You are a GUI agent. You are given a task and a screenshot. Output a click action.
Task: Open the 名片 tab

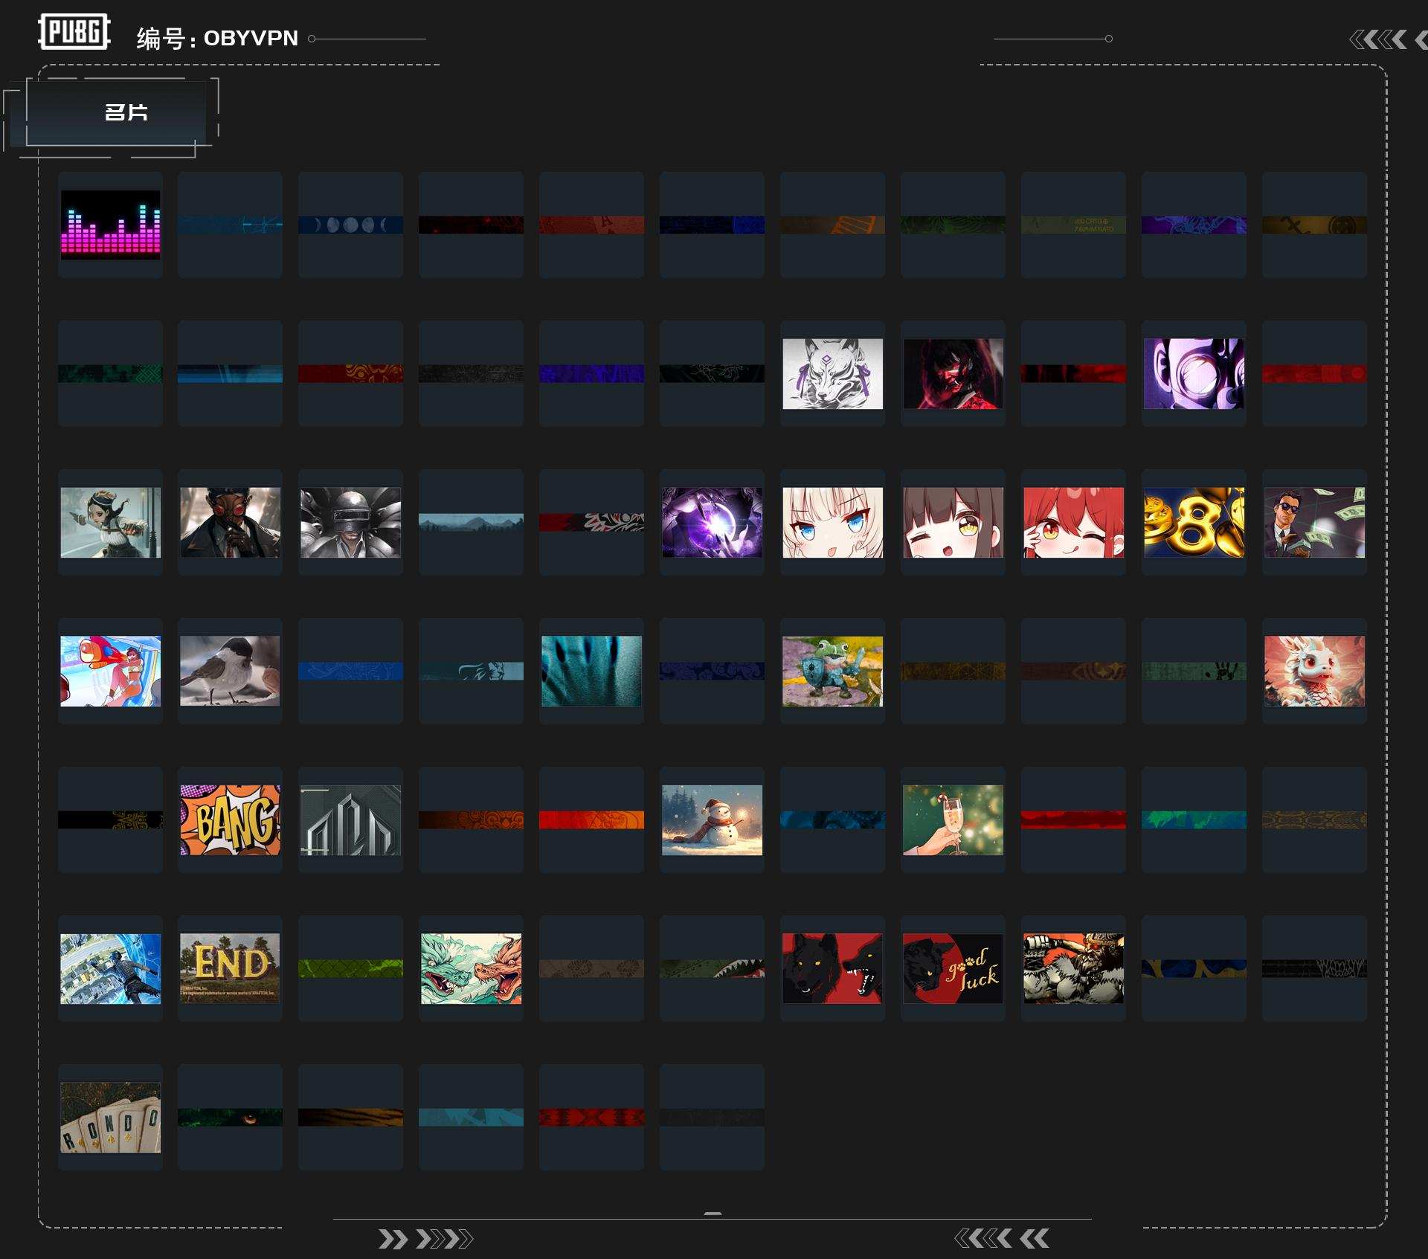116,112
